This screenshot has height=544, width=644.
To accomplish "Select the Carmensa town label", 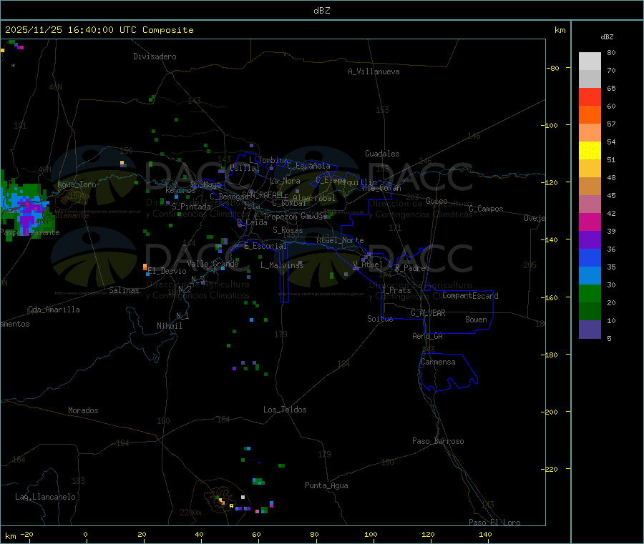I will [x=438, y=362].
